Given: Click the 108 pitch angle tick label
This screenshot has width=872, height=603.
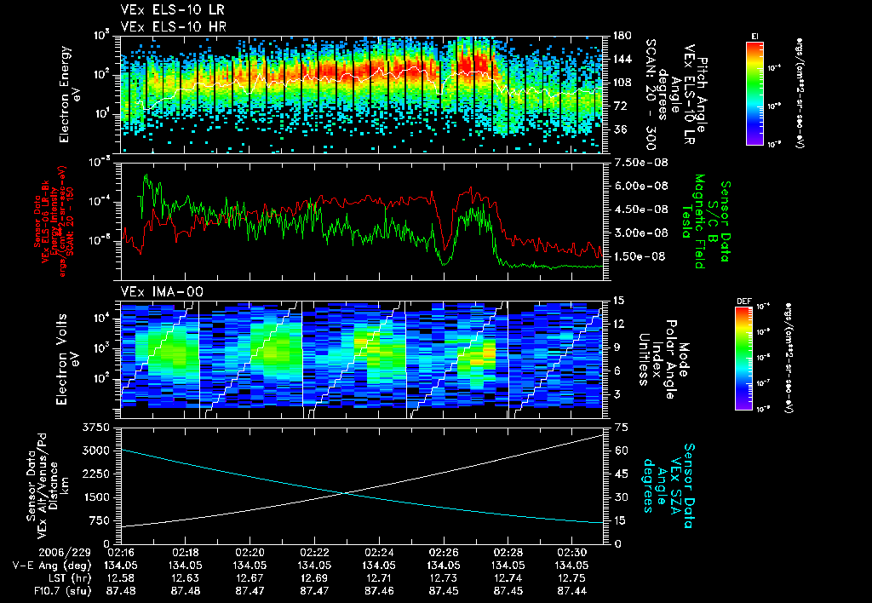Looking at the screenshot, I should click(x=622, y=83).
